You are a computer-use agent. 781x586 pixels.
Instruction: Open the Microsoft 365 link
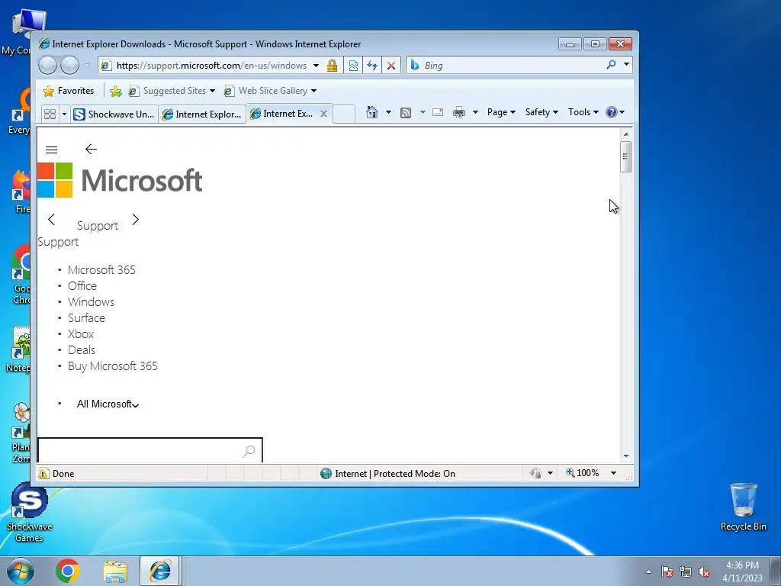coord(101,269)
